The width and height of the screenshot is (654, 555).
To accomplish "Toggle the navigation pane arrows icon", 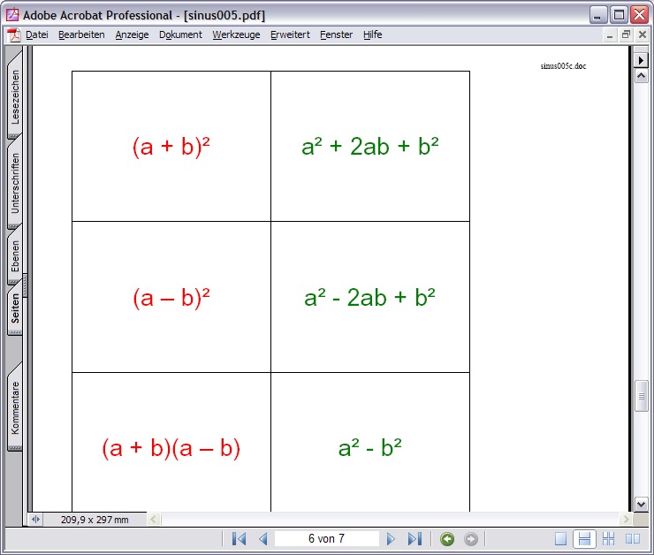I will pos(35,519).
